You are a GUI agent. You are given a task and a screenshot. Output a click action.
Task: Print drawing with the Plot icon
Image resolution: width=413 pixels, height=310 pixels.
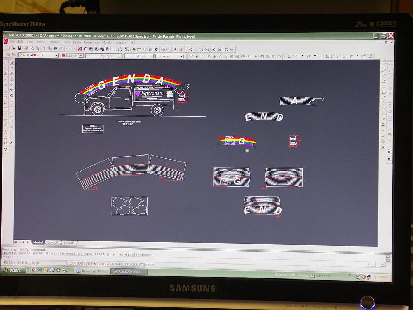[26, 48]
